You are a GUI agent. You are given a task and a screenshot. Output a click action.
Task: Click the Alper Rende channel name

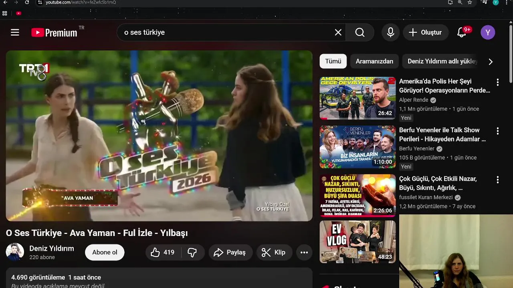tap(414, 100)
